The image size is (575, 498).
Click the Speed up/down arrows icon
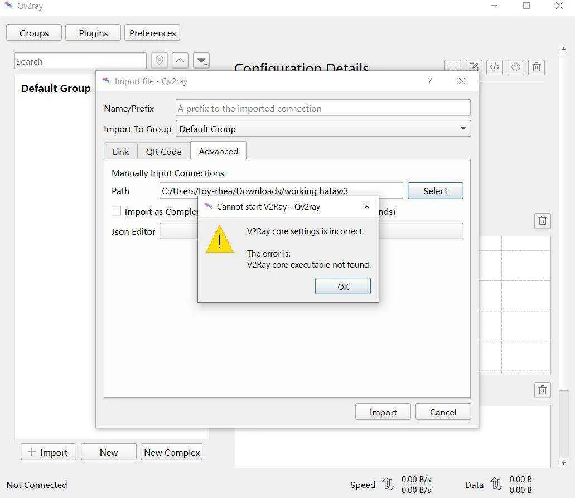pos(388,484)
